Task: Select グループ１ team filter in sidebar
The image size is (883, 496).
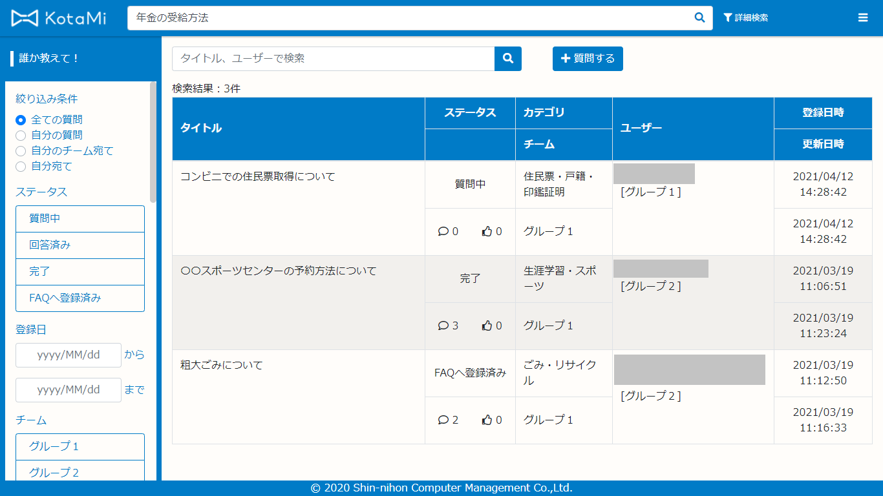Action: coord(80,447)
